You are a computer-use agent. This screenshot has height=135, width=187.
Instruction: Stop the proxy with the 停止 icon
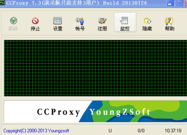(35, 24)
